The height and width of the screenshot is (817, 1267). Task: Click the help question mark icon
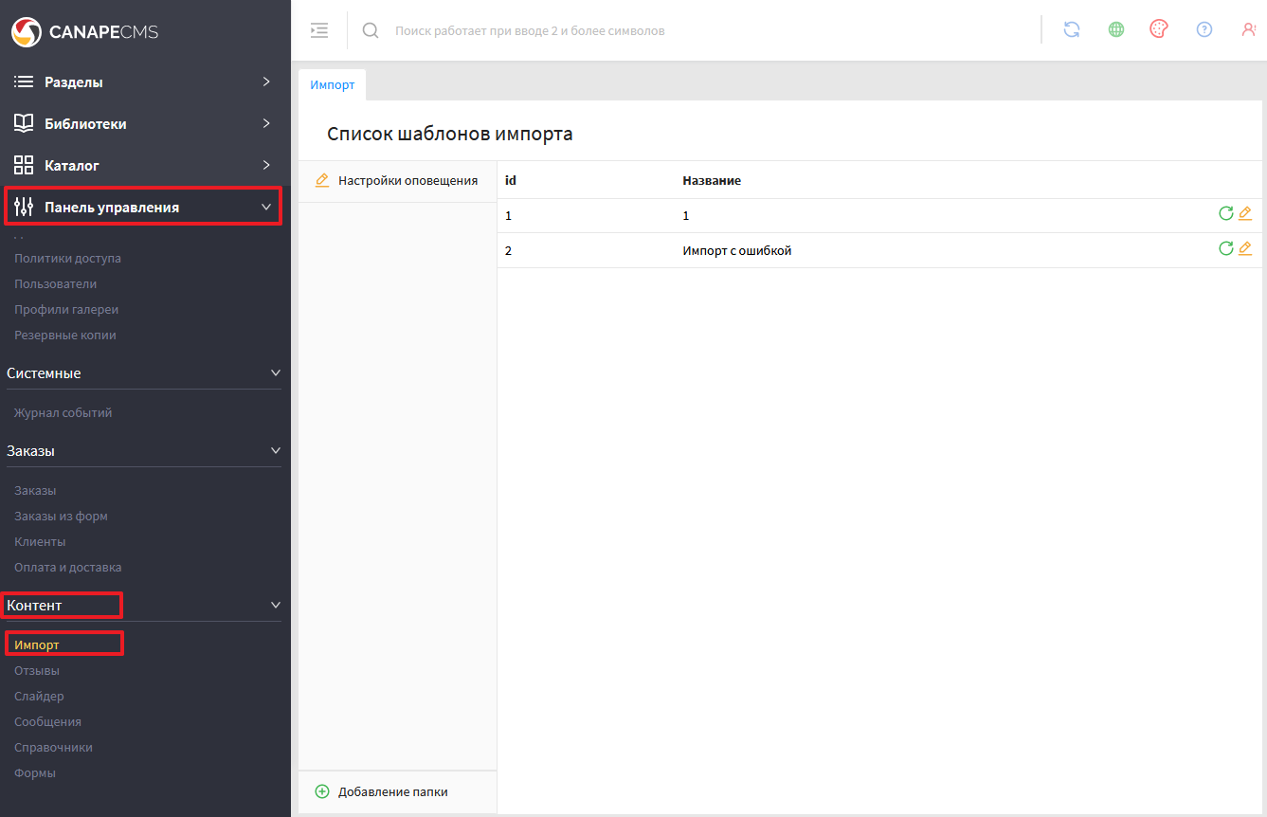tap(1204, 29)
